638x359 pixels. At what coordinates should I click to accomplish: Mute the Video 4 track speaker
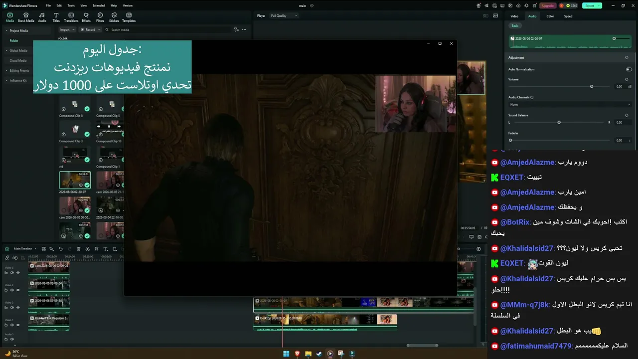[12, 273]
